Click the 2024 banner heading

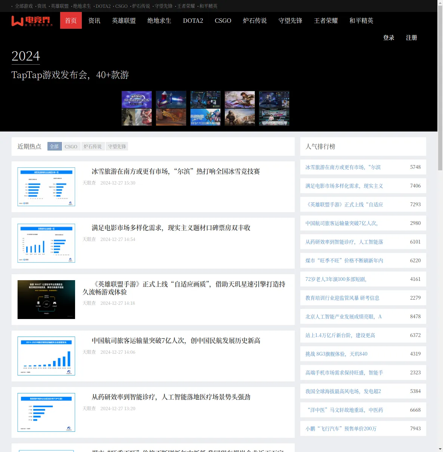pyautogui.click(x=26, y=56)
